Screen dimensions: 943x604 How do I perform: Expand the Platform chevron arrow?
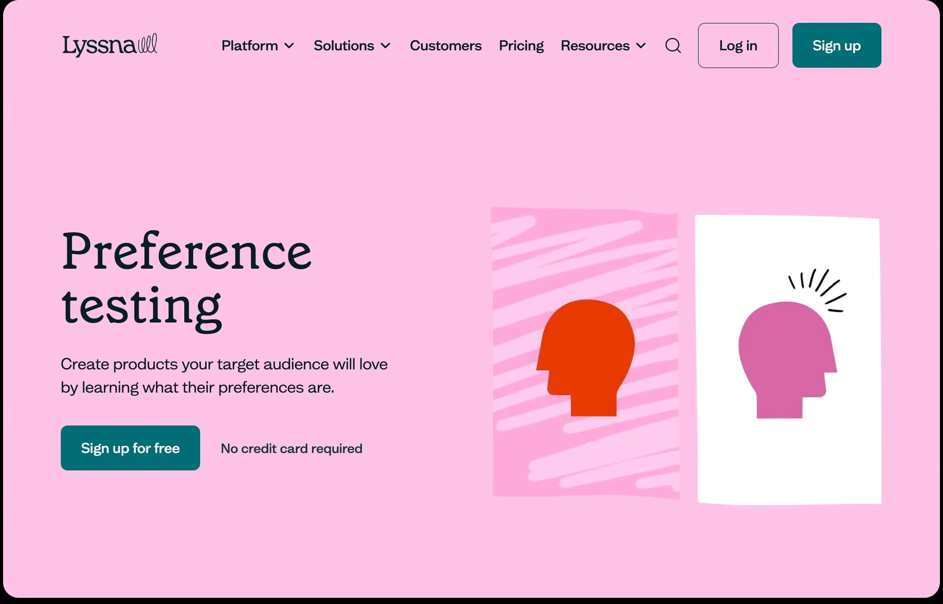coord(289,46)
